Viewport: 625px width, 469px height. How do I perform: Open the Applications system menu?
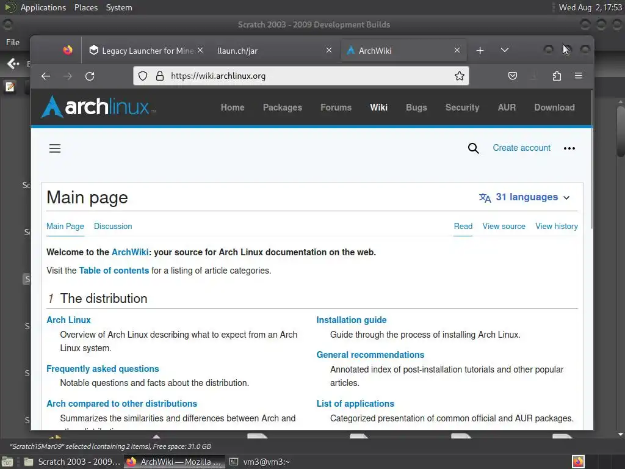[43, 7]
